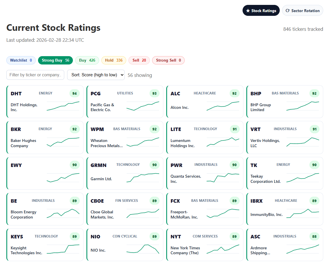Enable the Strong Sell filter

pyautogui.click(x=168, y=60)
